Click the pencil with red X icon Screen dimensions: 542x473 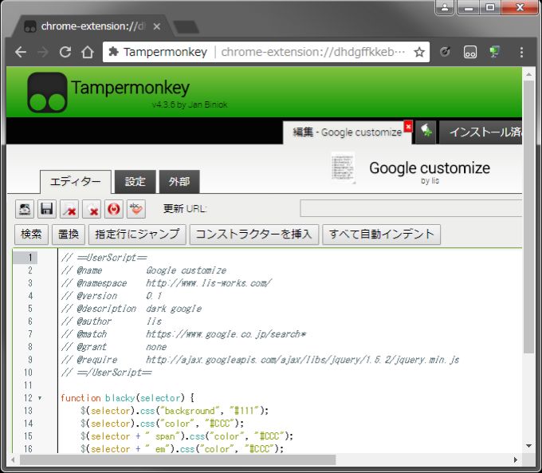click(x=69, y=209)
